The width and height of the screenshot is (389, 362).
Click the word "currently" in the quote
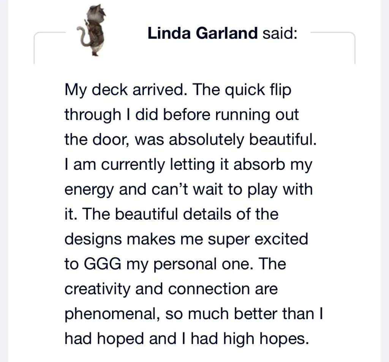click(134, 164)
